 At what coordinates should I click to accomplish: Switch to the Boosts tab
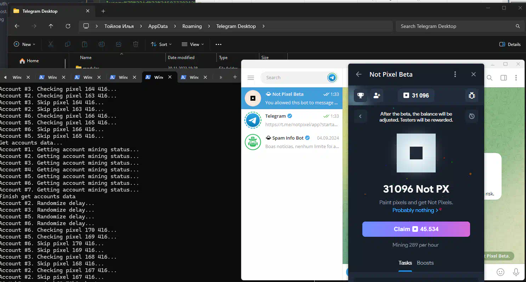425,263
